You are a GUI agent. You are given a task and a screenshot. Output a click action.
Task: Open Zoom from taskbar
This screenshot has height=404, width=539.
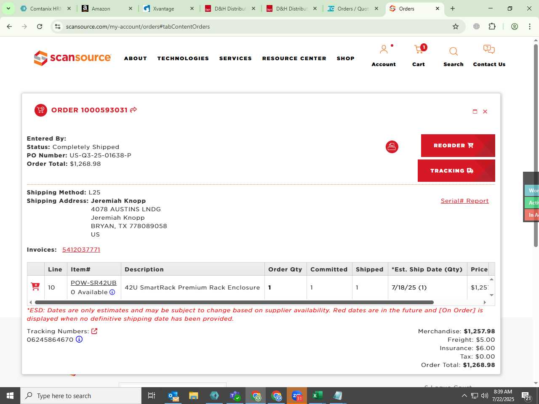pos(297,396)
